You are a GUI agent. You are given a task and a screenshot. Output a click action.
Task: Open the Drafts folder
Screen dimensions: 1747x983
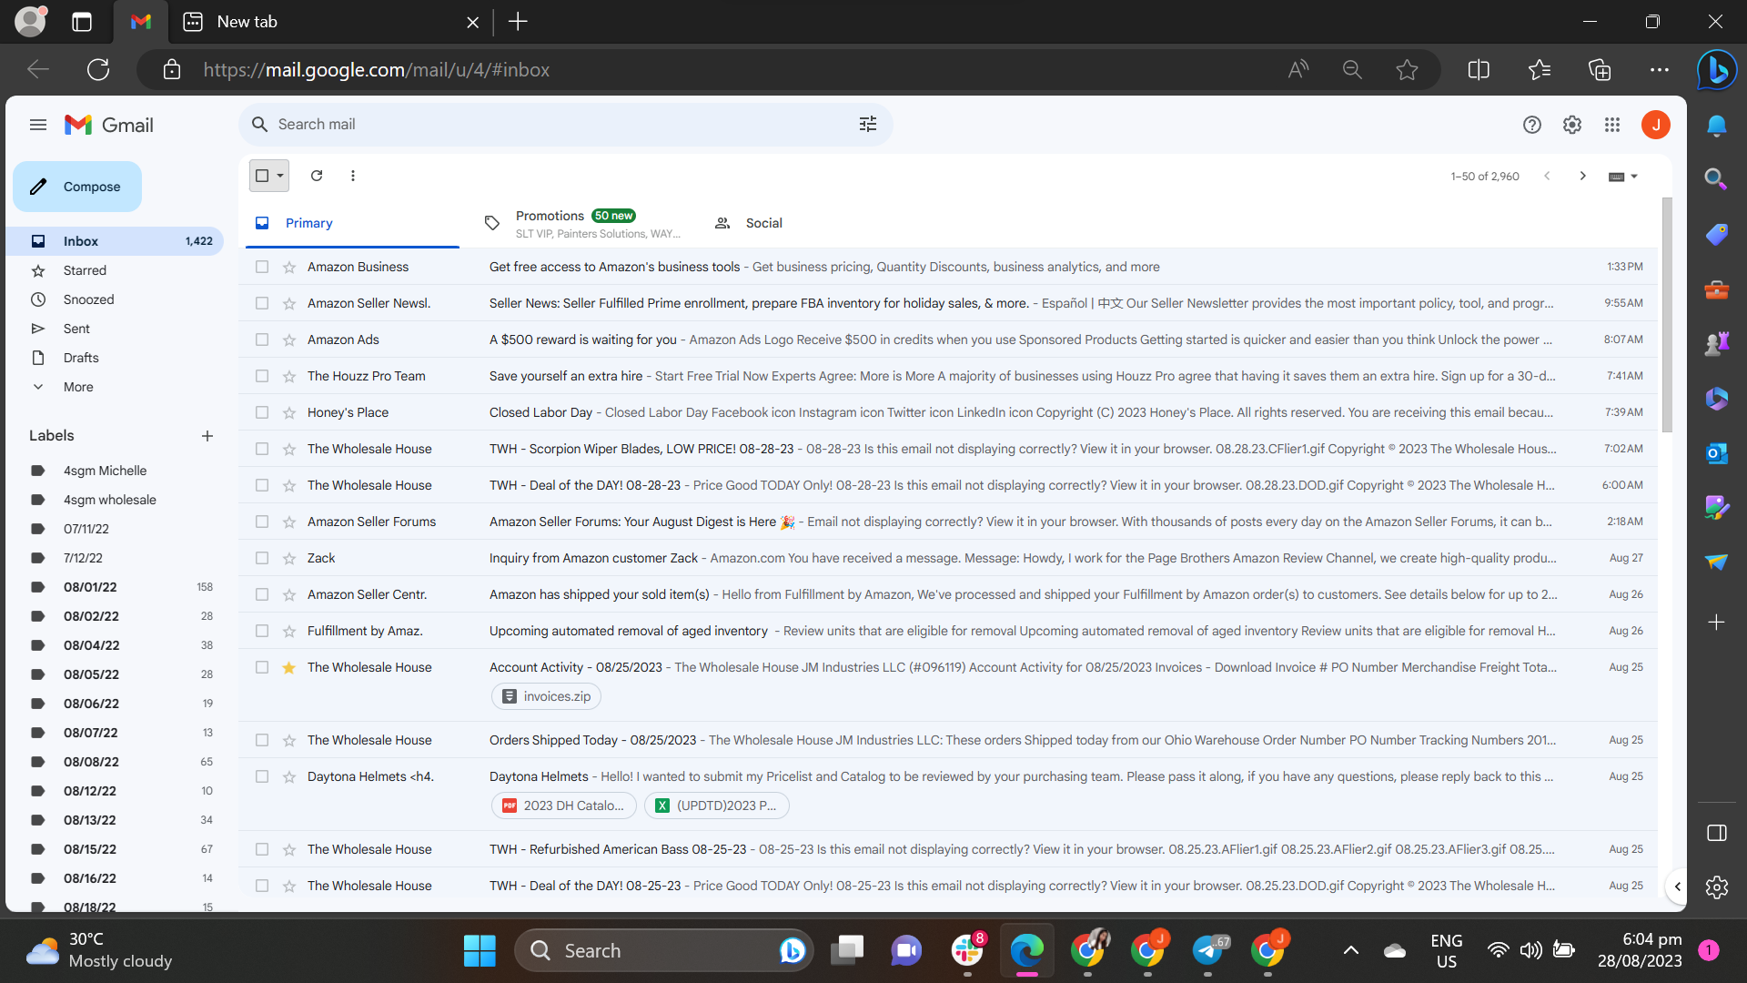point(115,358)
